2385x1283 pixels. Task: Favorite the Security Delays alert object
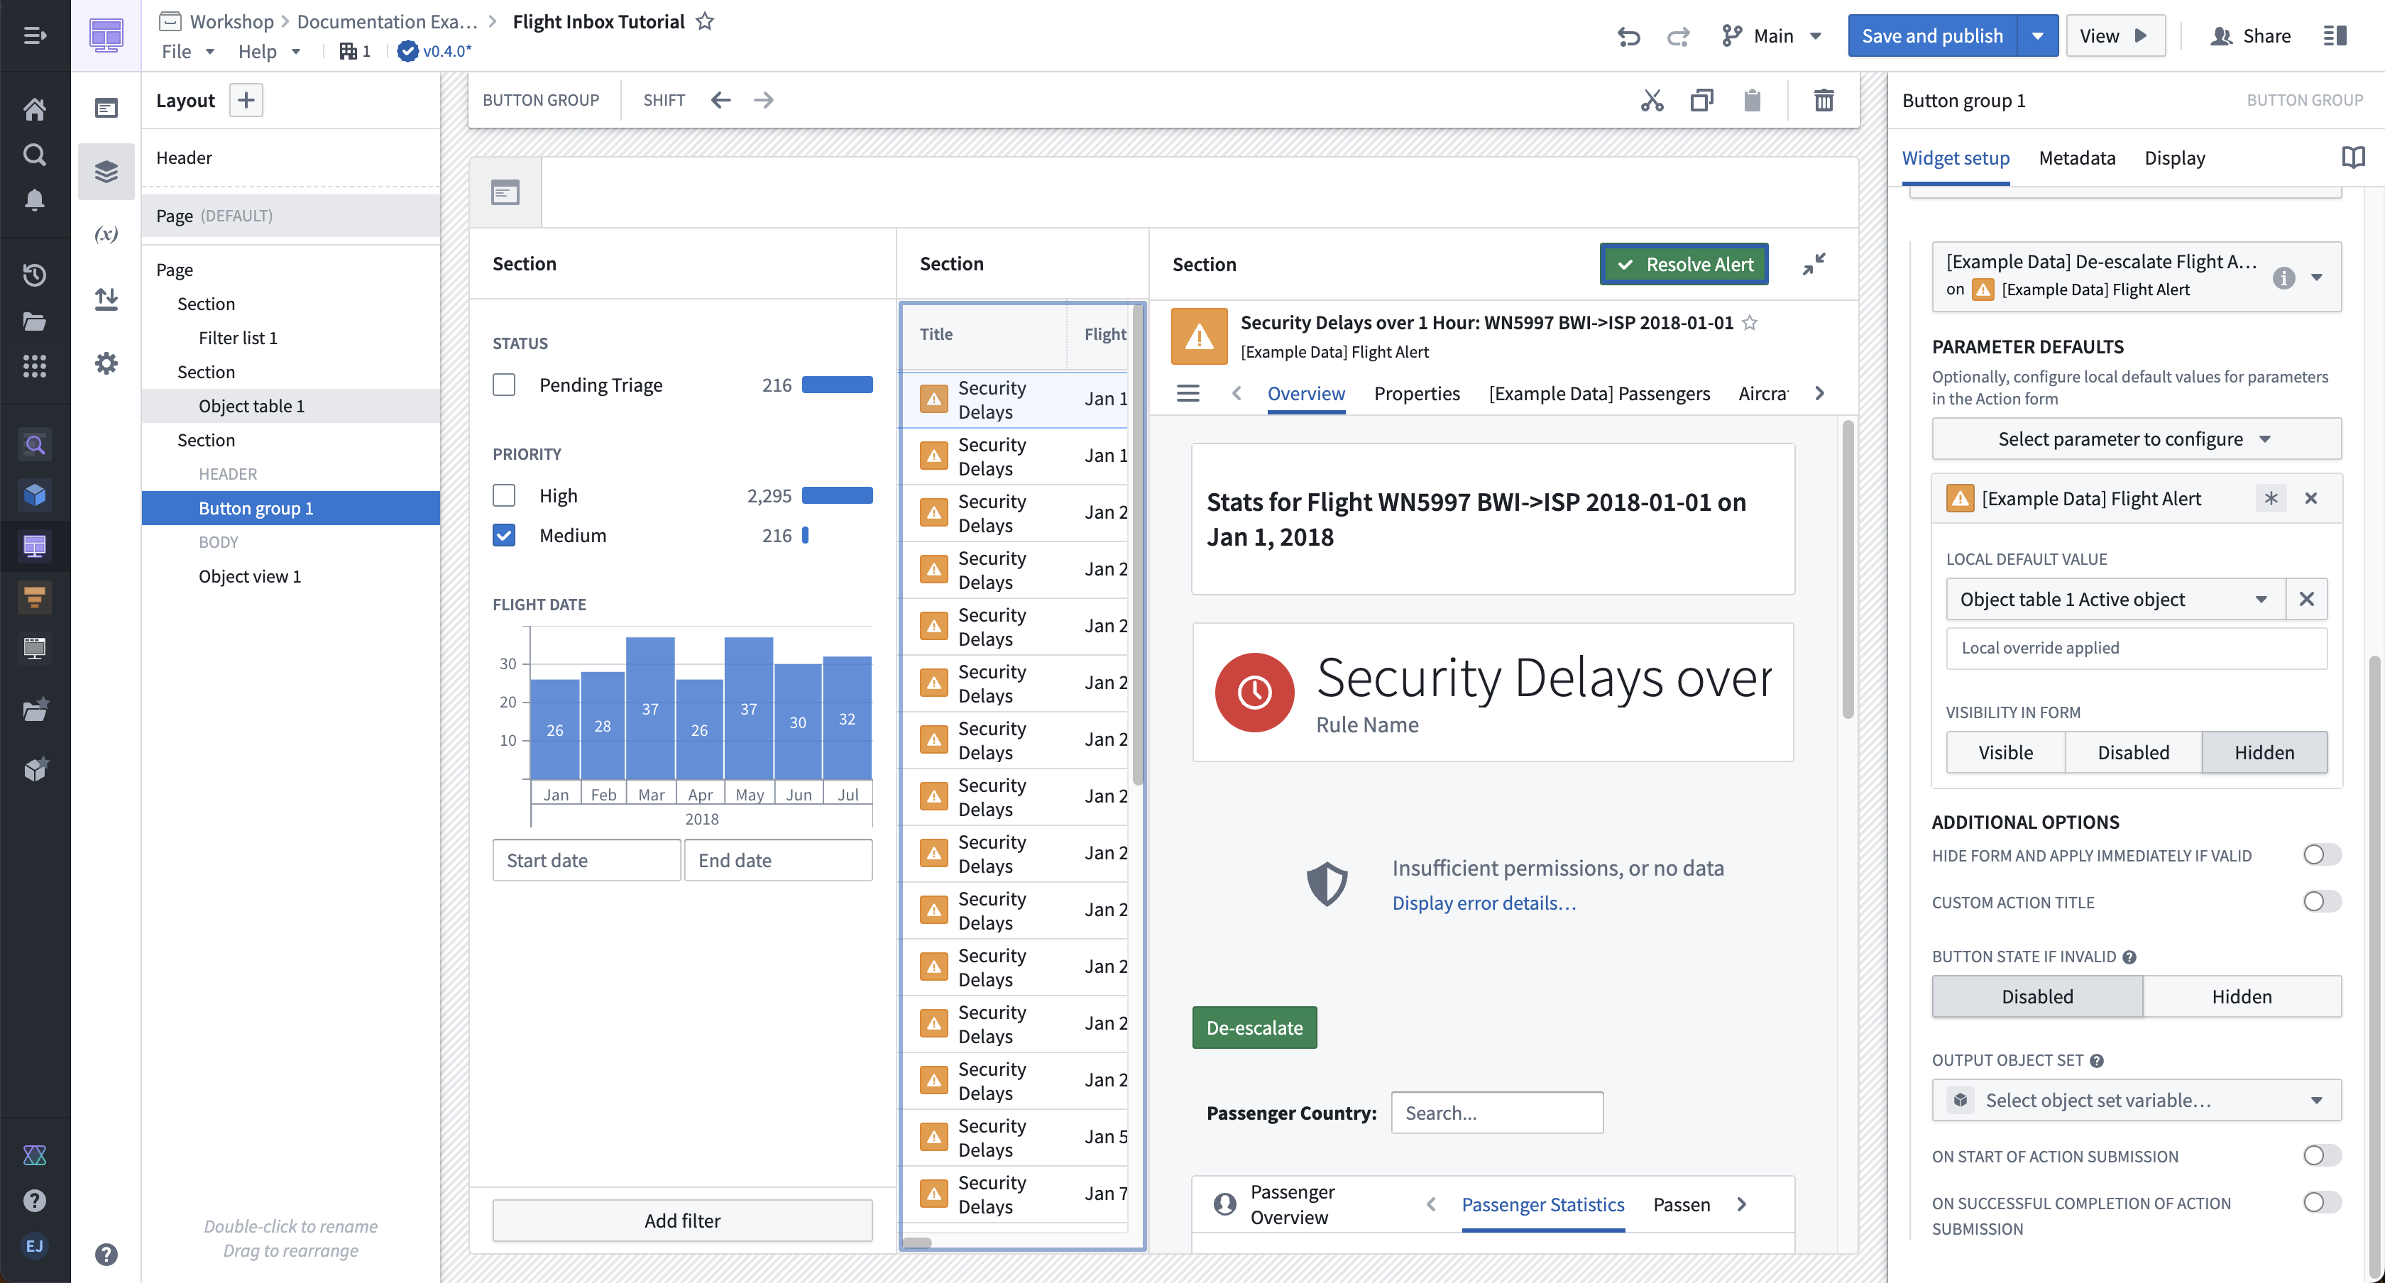coord(1750,322)
